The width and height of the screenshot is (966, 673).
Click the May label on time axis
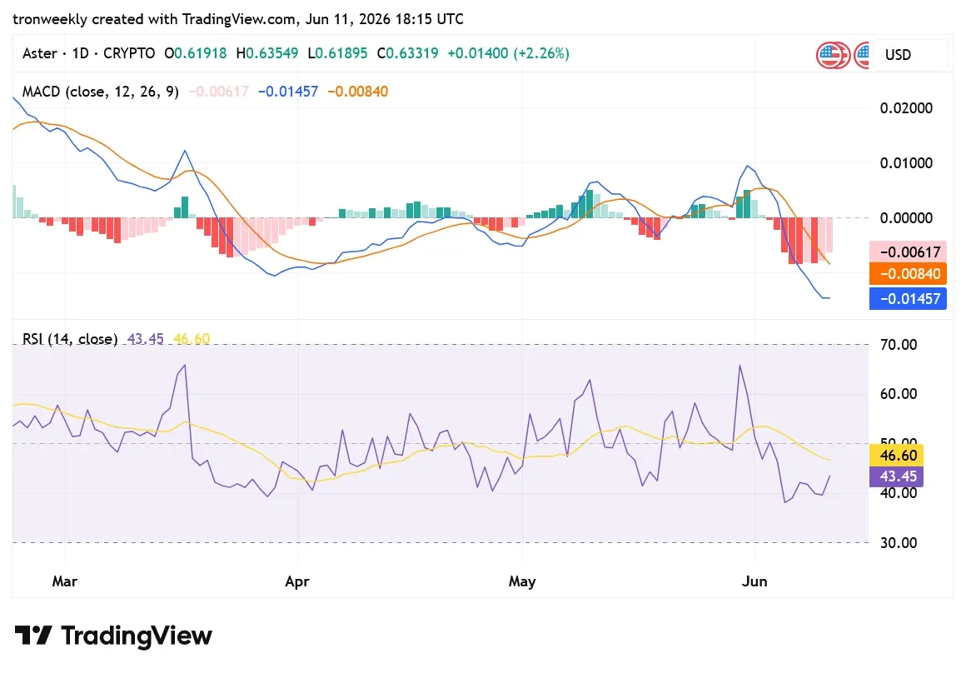point(522,581)
